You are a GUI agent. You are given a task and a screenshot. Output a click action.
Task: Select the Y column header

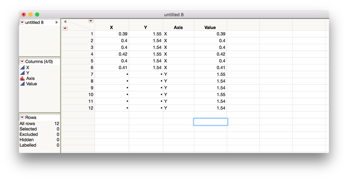pyautogui.click(x=146, y=27)
